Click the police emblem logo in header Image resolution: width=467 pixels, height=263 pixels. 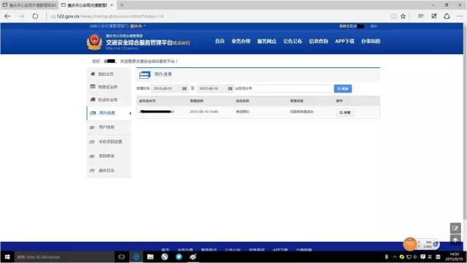tap(94, 42)
